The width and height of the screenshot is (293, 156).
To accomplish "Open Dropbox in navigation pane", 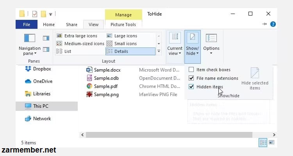I will tap(38, 69).
